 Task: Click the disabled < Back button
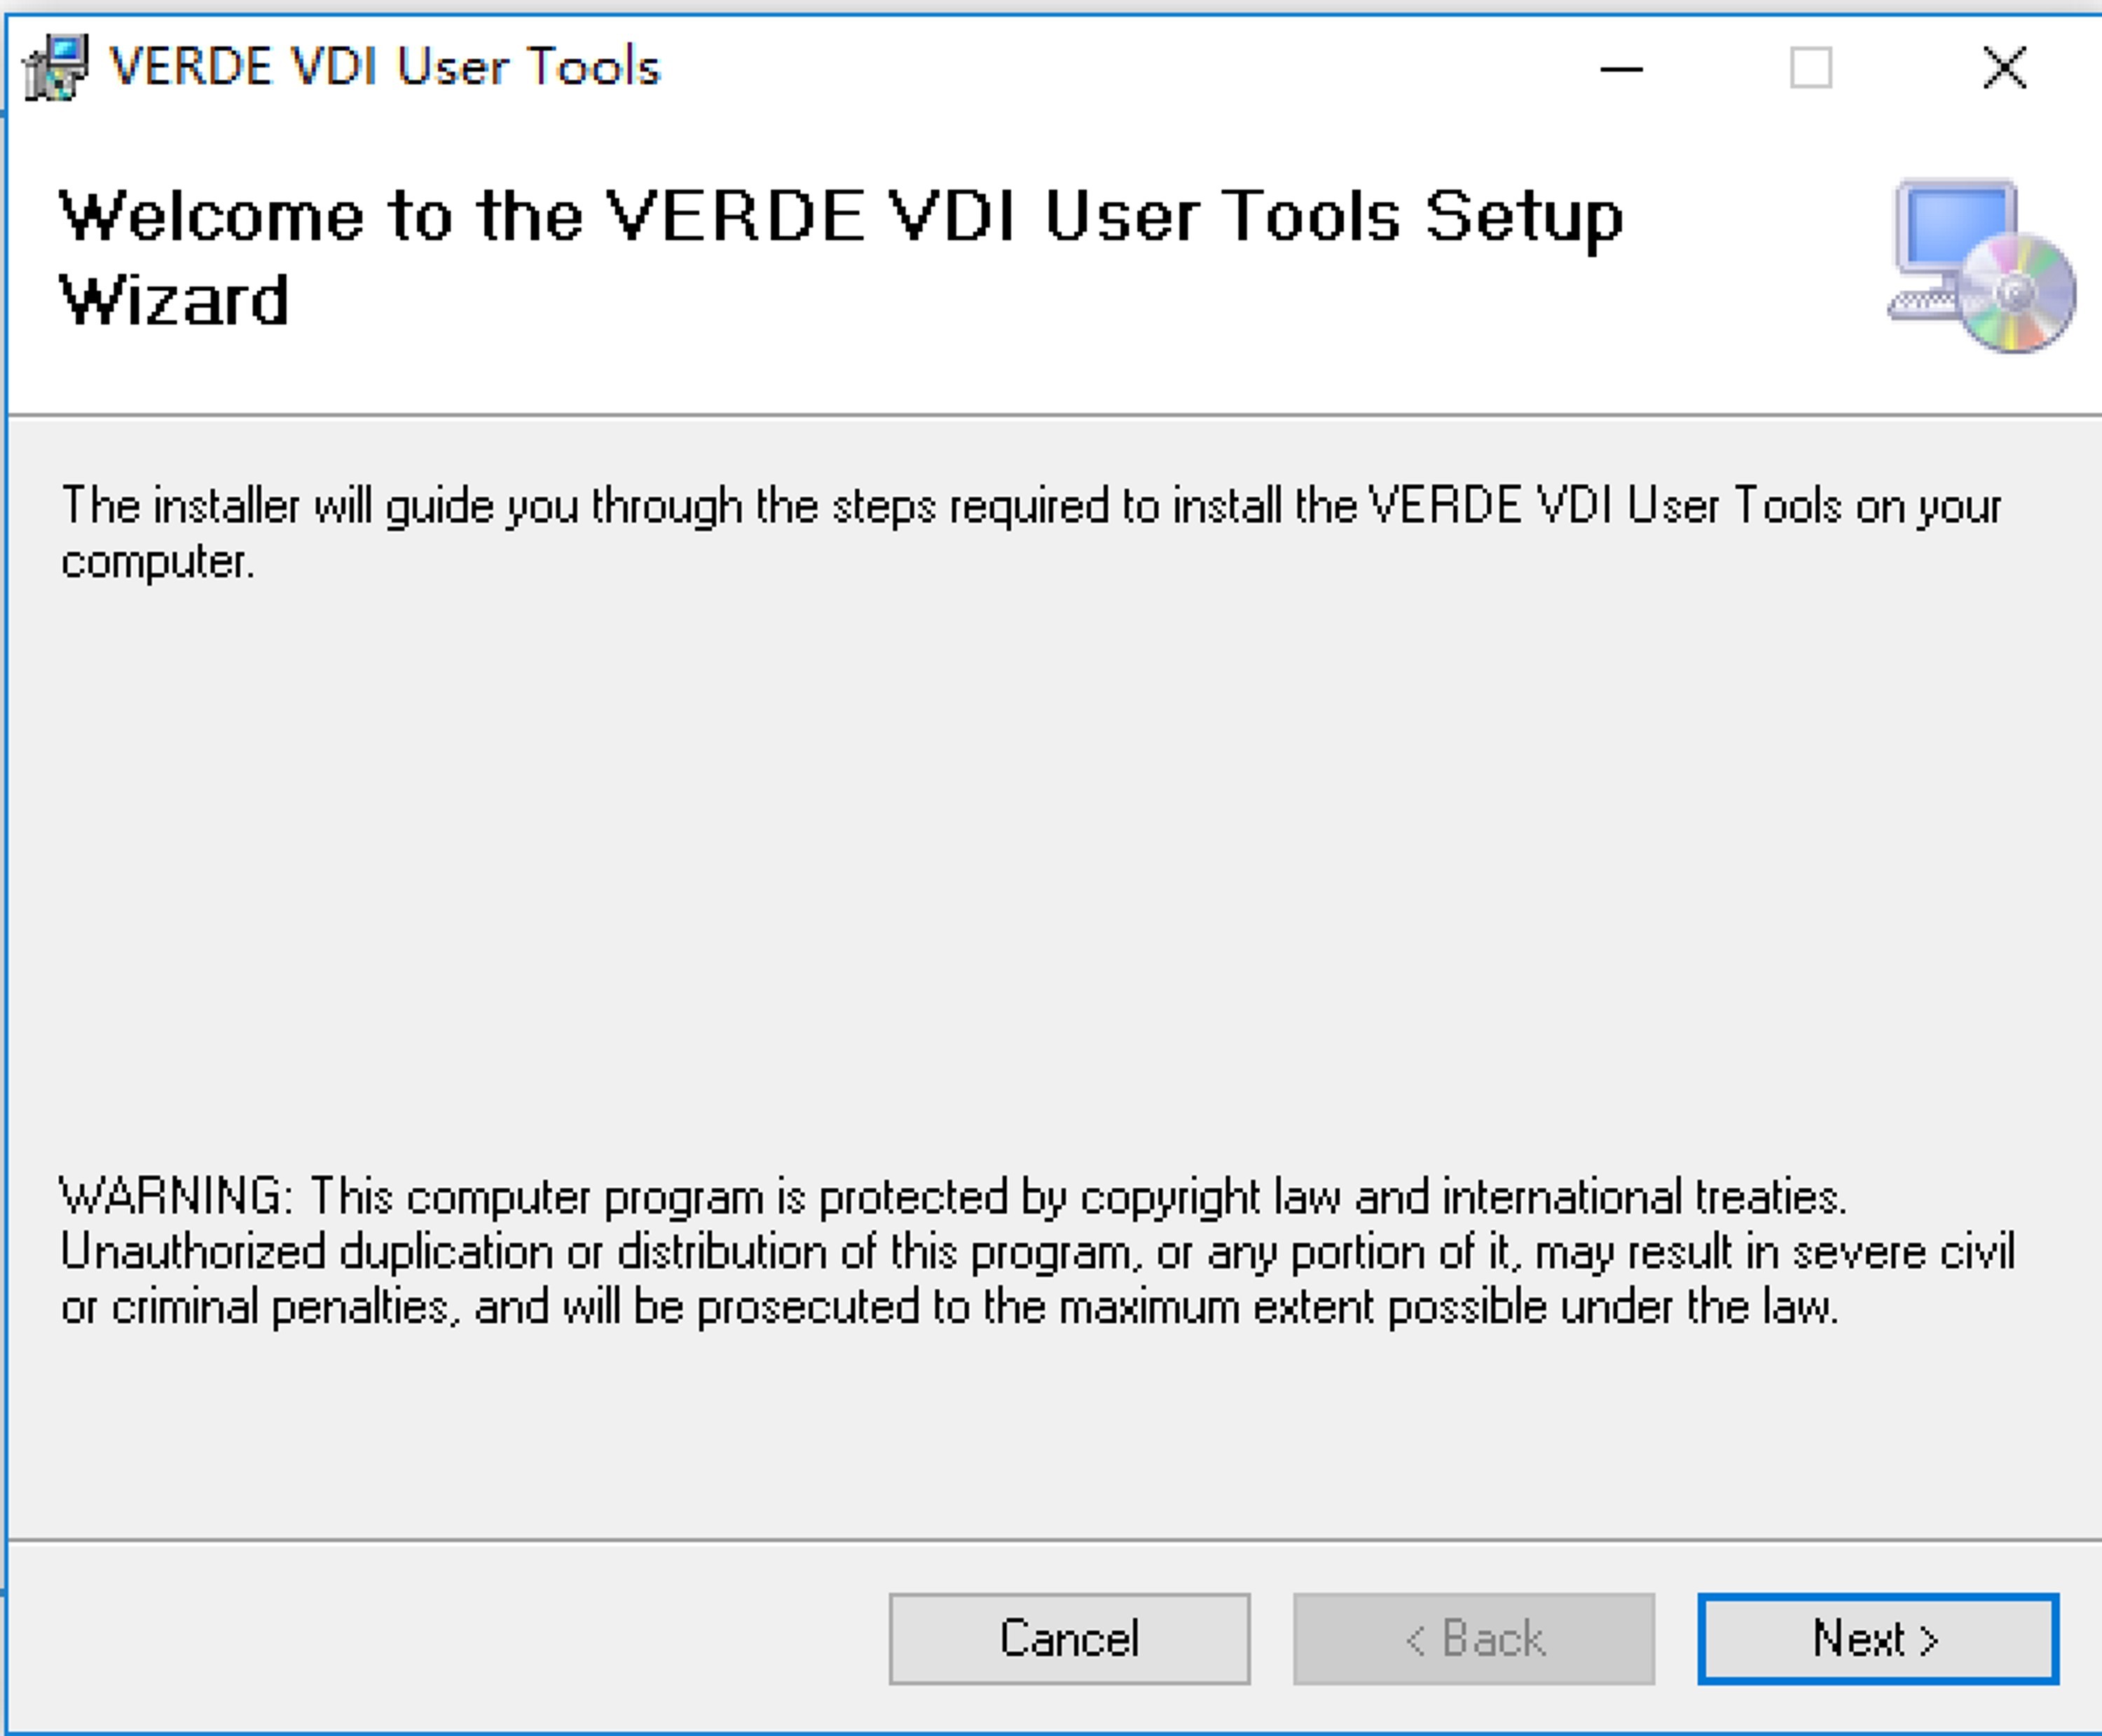(x=1474, y=1639)
